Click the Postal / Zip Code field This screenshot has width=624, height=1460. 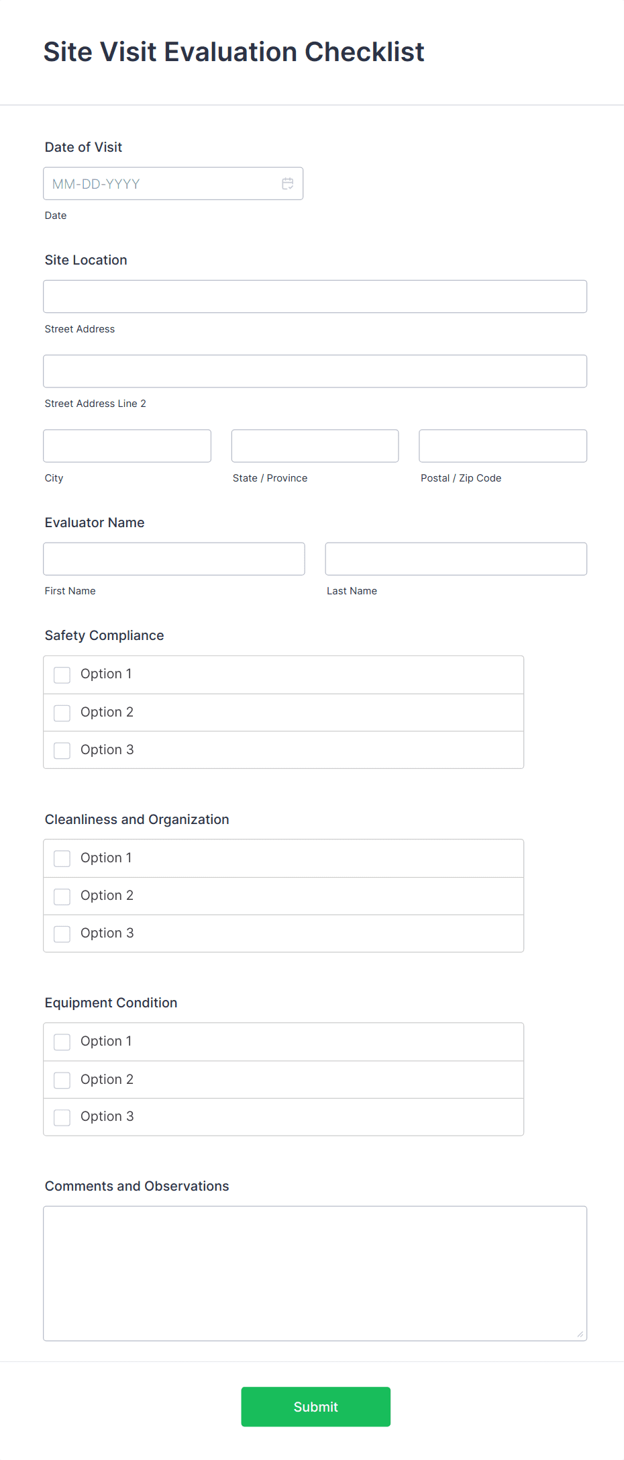tap(502, 445)
